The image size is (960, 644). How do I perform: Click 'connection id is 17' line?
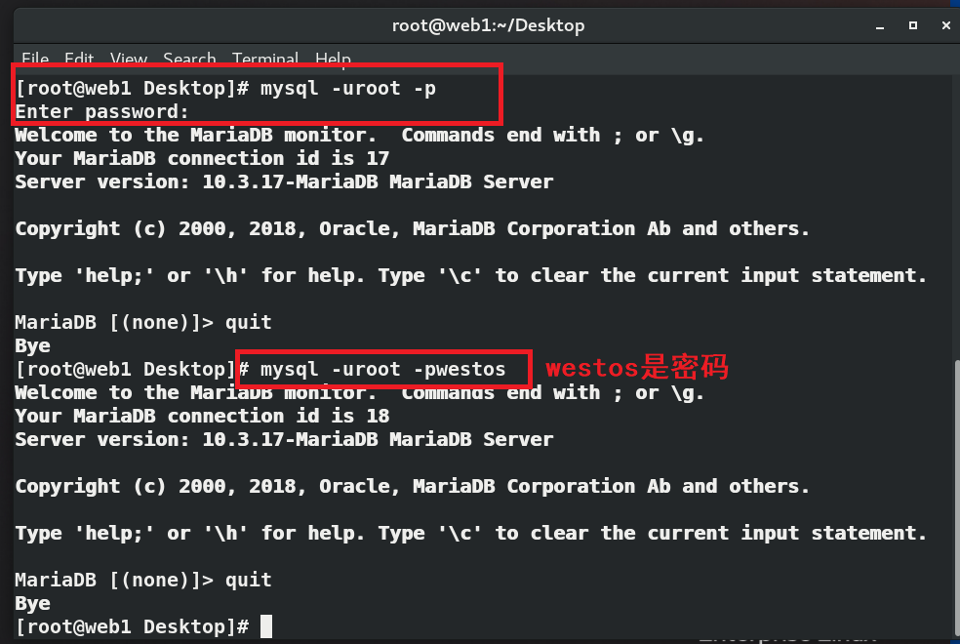coord(202,158)
